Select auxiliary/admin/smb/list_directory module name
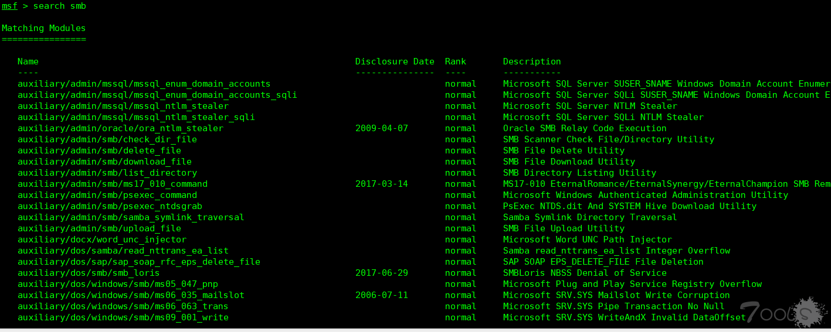This screenshot has width=831, height=332. (107, 173)
